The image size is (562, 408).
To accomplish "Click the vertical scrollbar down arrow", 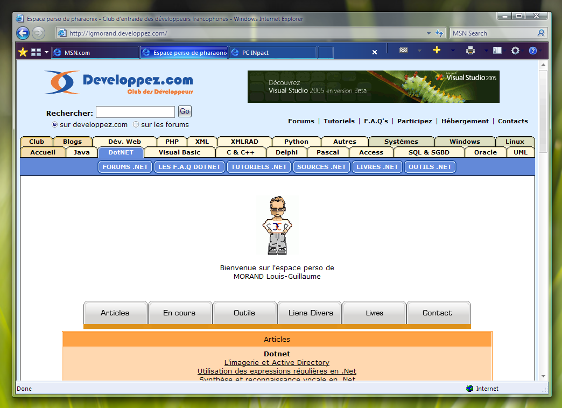I will 543,376.
